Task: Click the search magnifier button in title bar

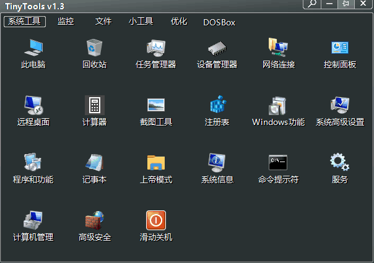Action: pyautogui.click(x=312, y=4)
